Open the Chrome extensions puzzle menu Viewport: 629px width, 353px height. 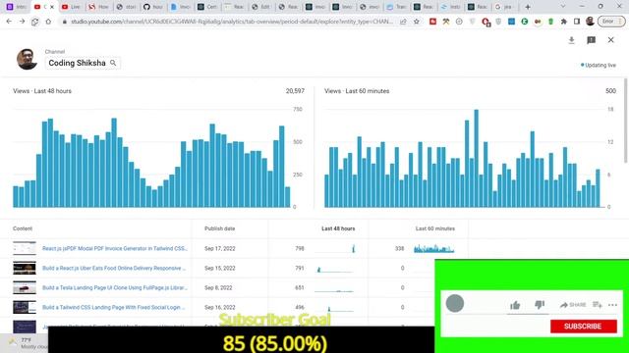pyautogui.click(x=563, y=22)
